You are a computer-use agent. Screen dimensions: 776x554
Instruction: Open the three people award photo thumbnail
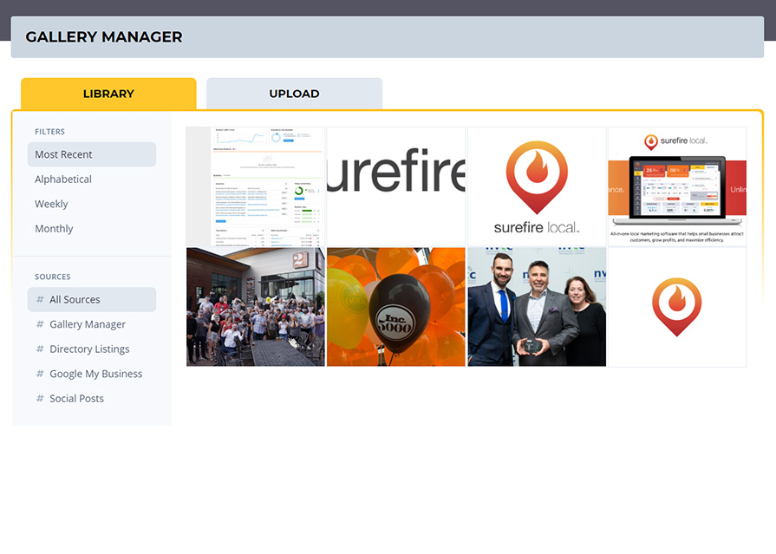pyautogui.click(x=537, y=307)
